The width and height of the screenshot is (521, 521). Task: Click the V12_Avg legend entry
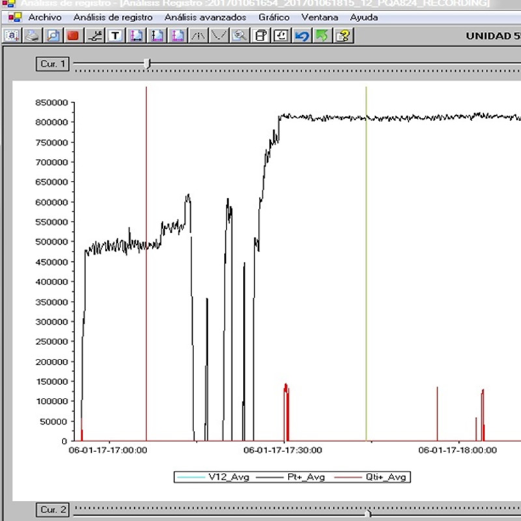click(214, 477)
